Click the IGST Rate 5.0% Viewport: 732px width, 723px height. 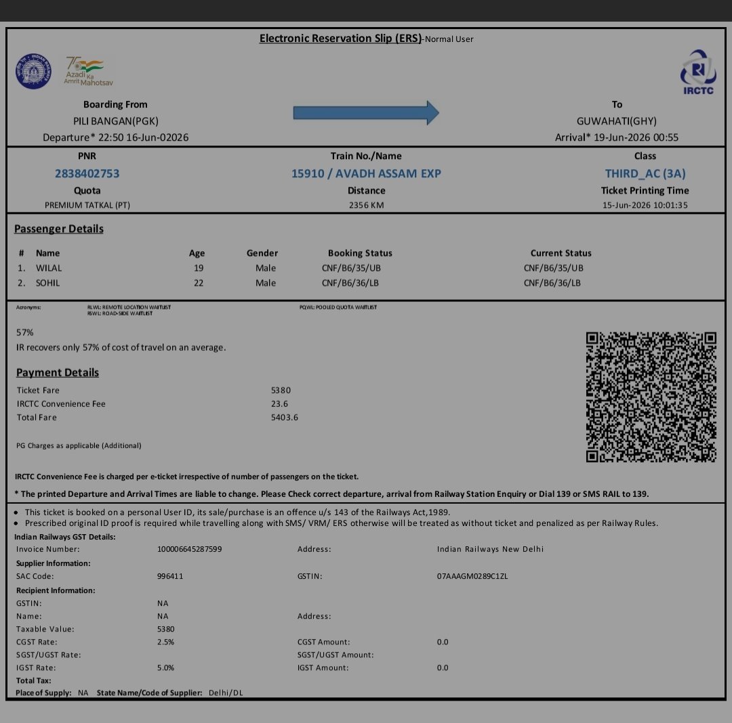coord(165,667)
